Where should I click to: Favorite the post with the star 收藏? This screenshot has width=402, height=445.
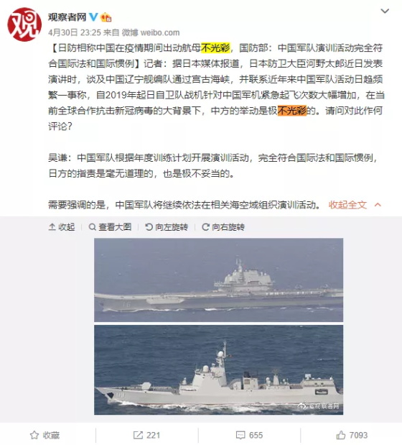tap(45, 435)
